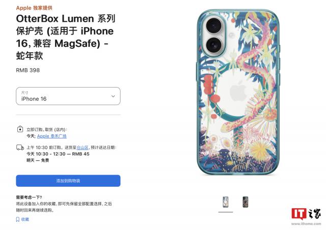Click the 需要考虑一下 heading
This screenshot has height=230, width=326.
[29, 197]
